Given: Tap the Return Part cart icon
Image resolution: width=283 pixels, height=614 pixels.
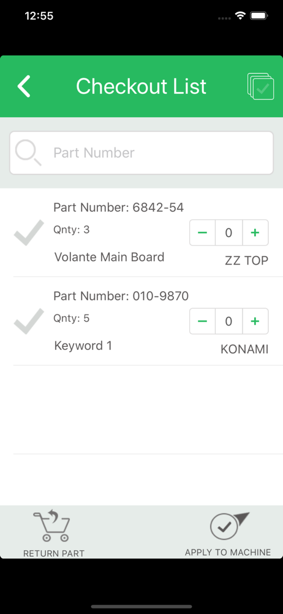Looking at the screenshot, I should [51, 526].
